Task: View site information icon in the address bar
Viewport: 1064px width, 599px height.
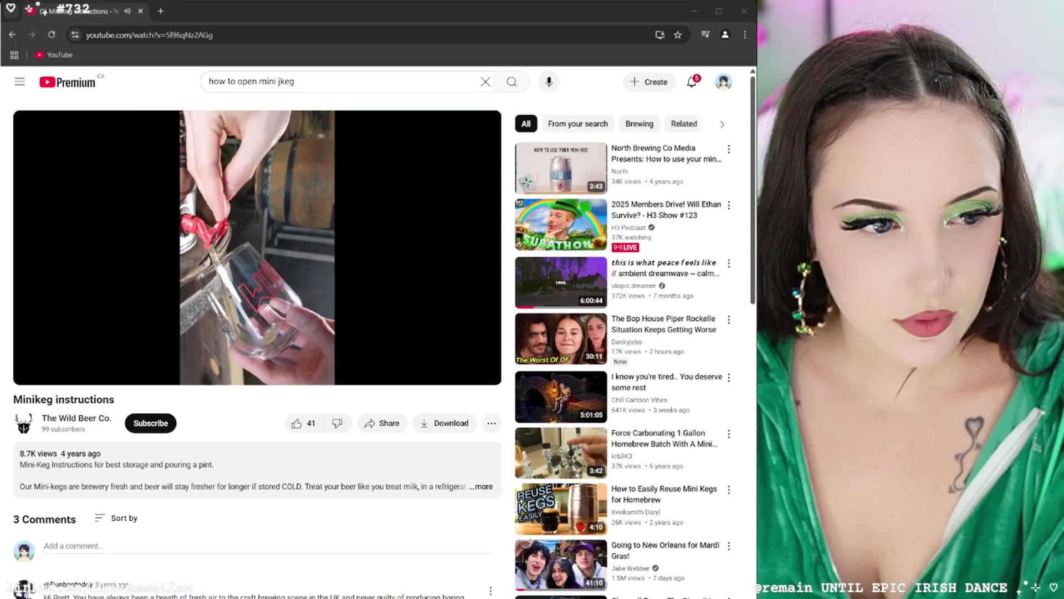Action: pyautogui.click(x=75, y=35)
